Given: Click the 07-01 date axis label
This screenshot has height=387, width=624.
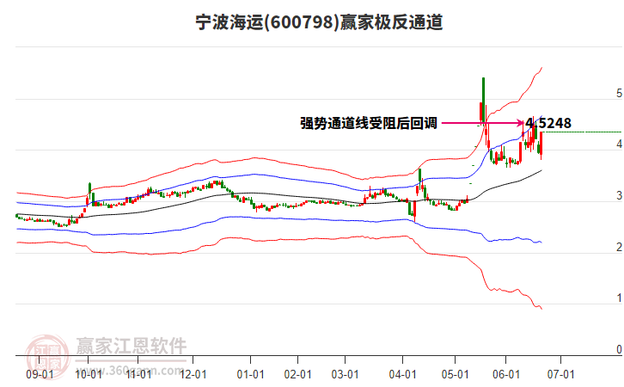Looking at the screenshot, I should pyautogui.click(x=560, y=374).
